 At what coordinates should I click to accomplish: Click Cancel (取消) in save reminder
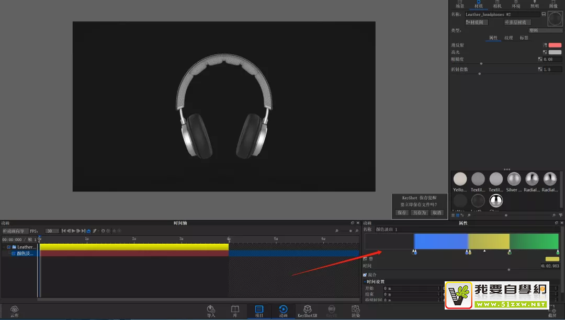[436, 213]
